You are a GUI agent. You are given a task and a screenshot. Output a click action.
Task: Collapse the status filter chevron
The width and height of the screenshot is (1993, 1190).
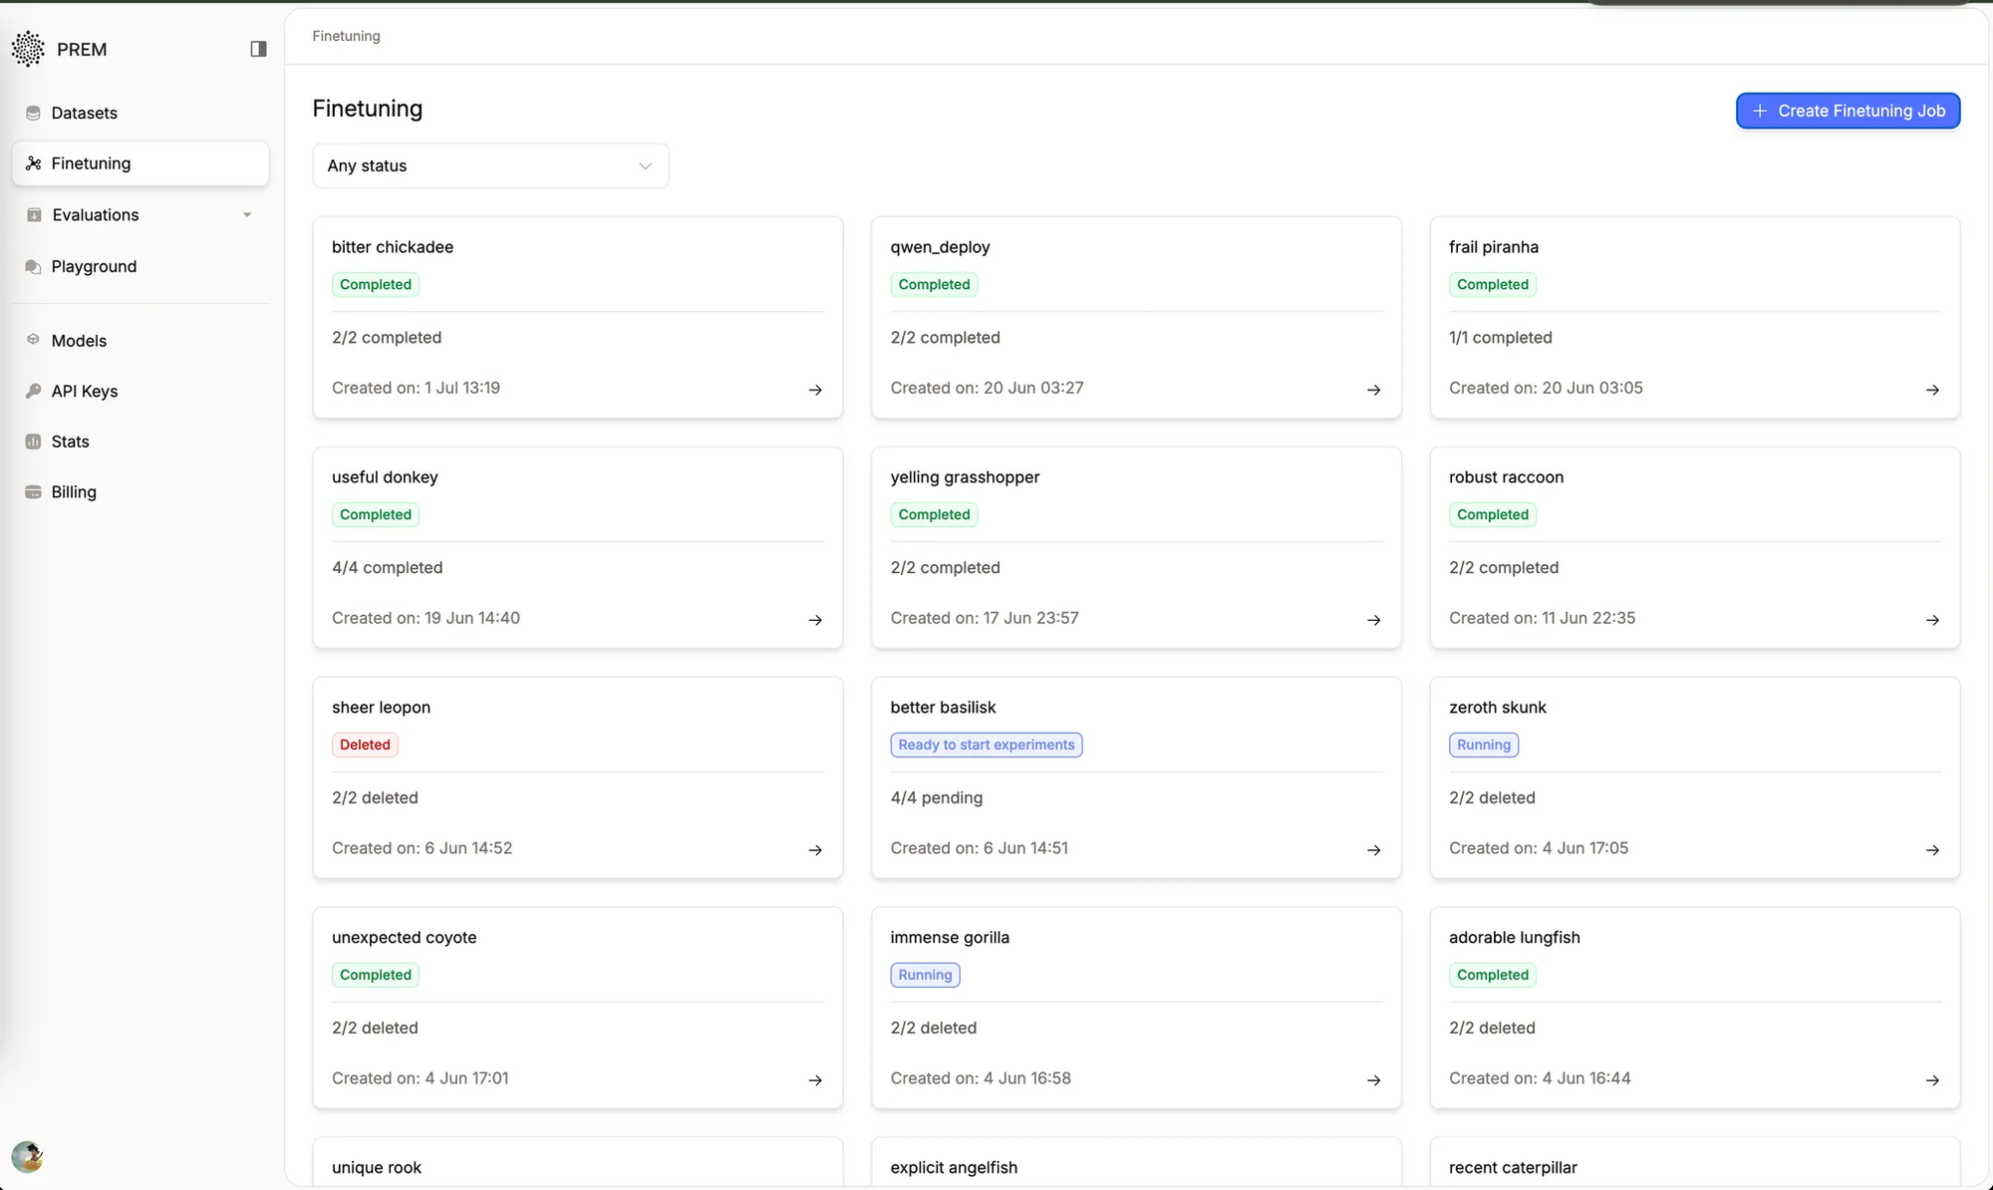tap(645, 165)
